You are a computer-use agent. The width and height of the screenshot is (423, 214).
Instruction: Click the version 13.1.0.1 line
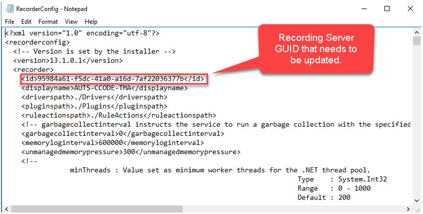[68, 61]
